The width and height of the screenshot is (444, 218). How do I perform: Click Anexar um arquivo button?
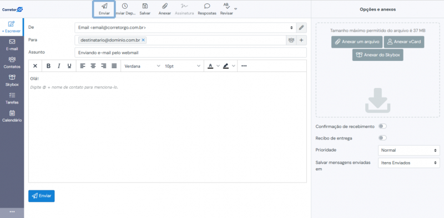coord(357,42)
